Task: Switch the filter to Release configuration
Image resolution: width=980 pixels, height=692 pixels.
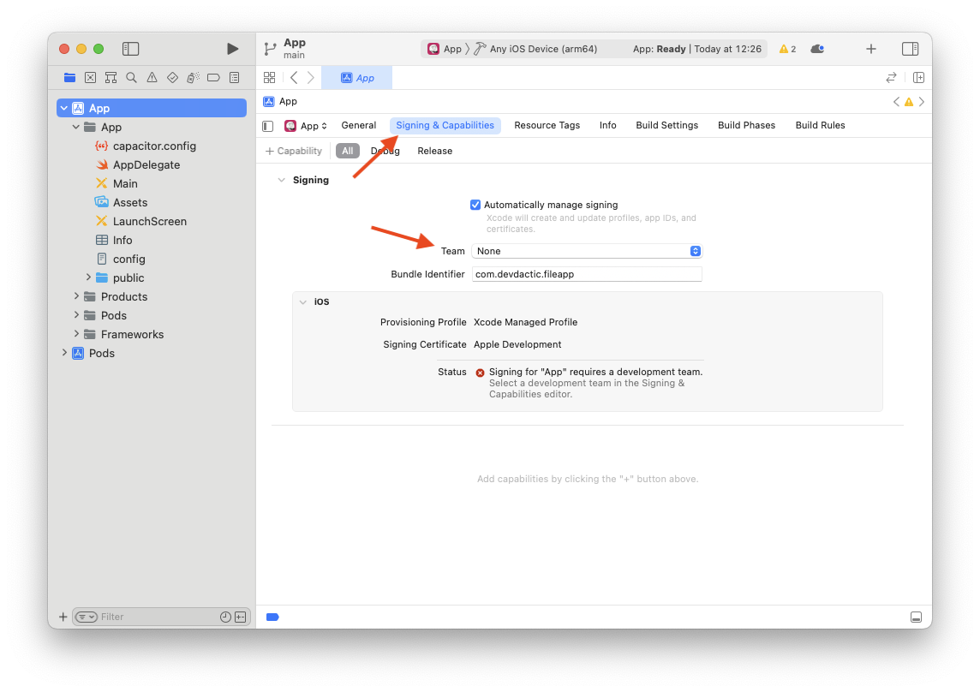Action: [434, 151]
